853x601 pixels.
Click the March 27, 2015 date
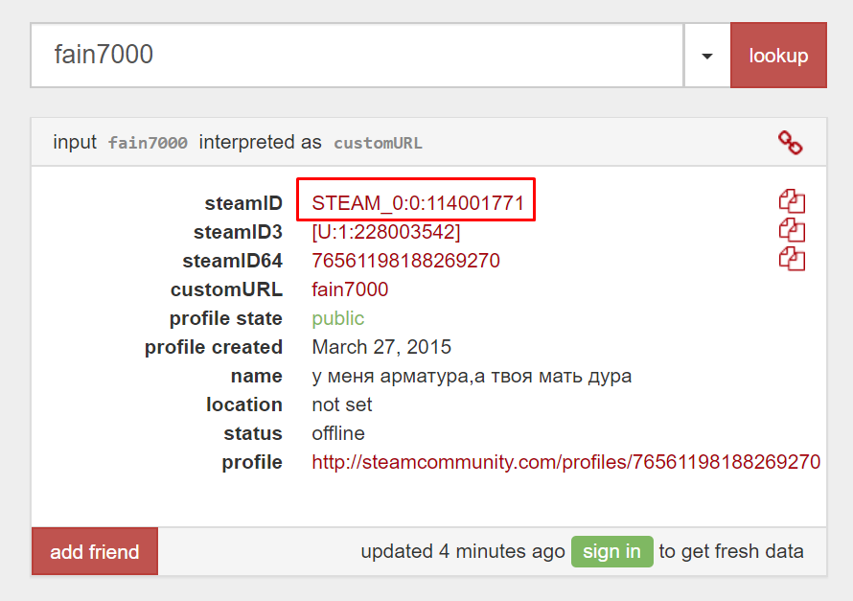pyautogui.click(x=381, y=347)
